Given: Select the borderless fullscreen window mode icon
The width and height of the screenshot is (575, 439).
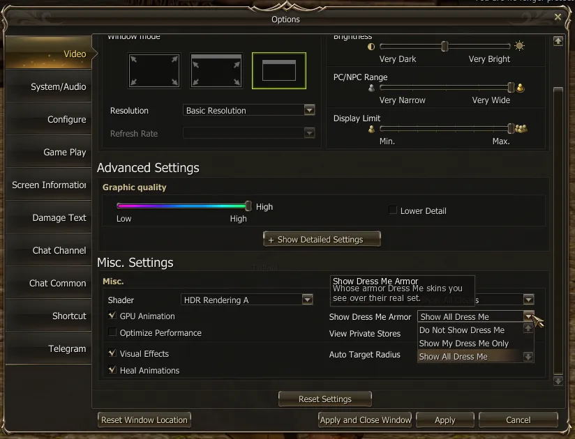Looking at the screenshot, I should point(216,70).
